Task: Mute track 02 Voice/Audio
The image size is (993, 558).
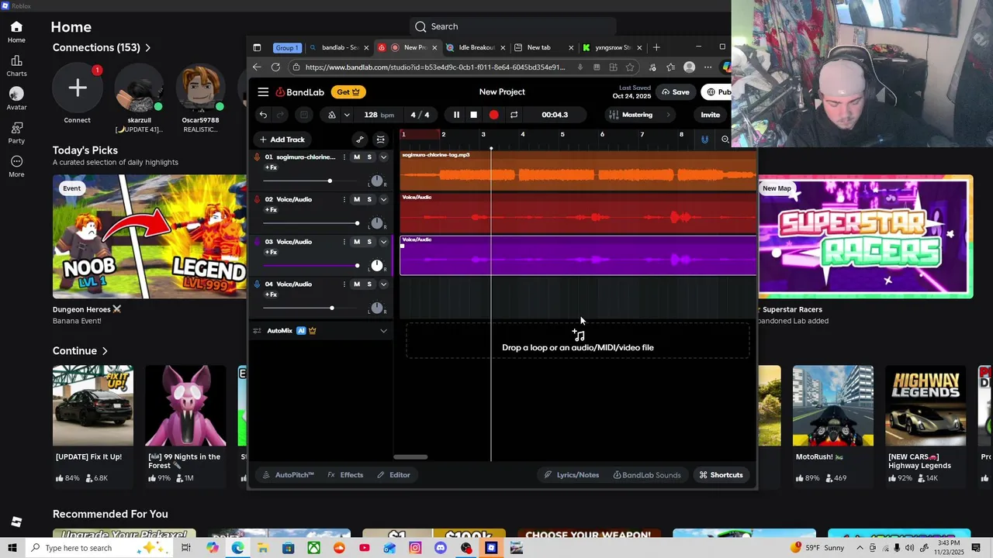Action: 357,199
